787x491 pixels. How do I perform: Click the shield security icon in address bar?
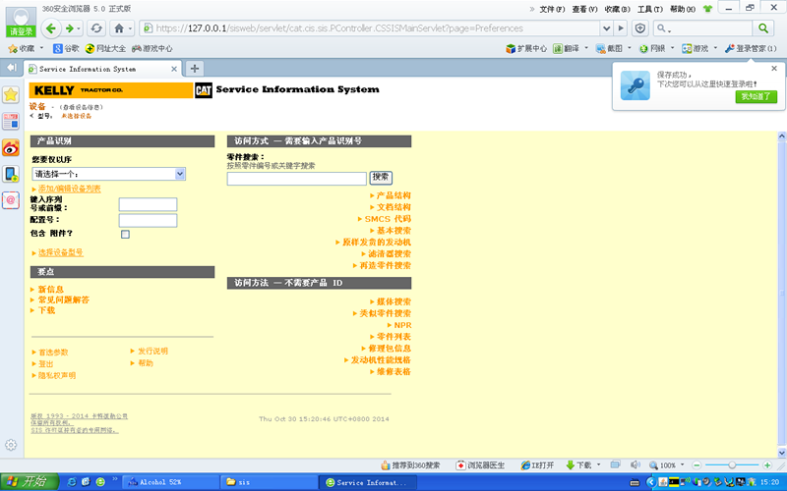[x=640, y=28]
